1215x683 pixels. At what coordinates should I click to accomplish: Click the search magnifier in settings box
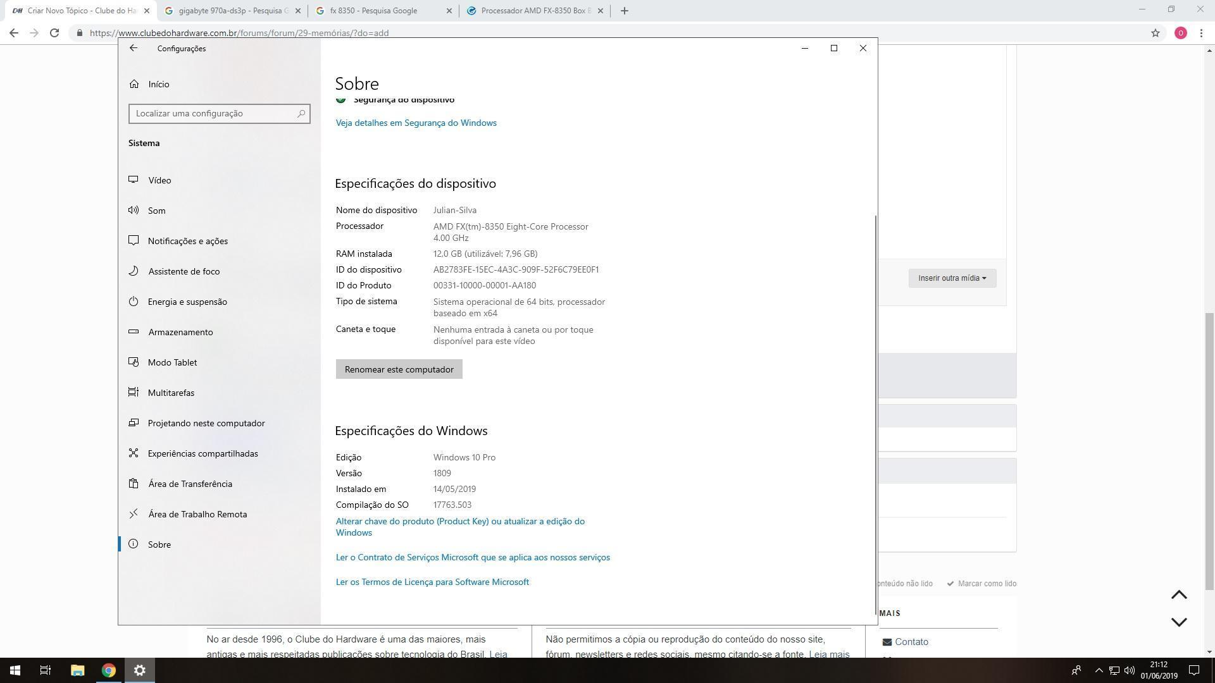tap(301, 114)
